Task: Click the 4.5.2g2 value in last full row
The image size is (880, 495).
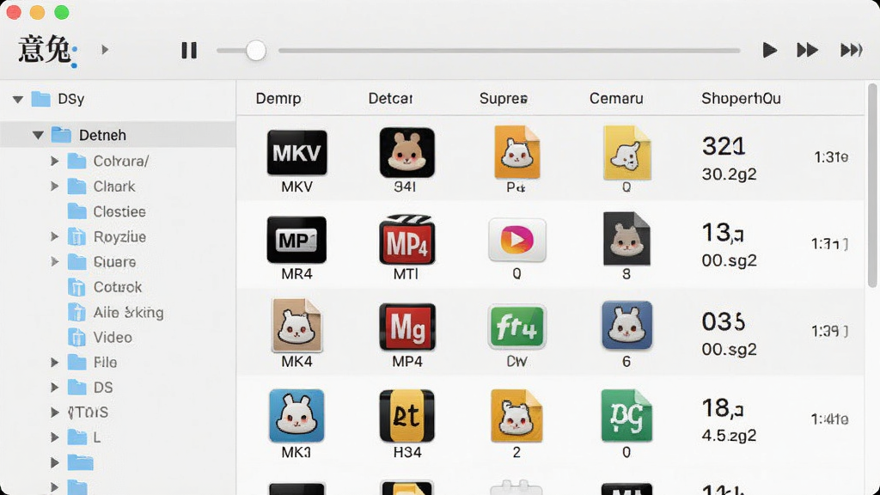Action: pos(729,436)
